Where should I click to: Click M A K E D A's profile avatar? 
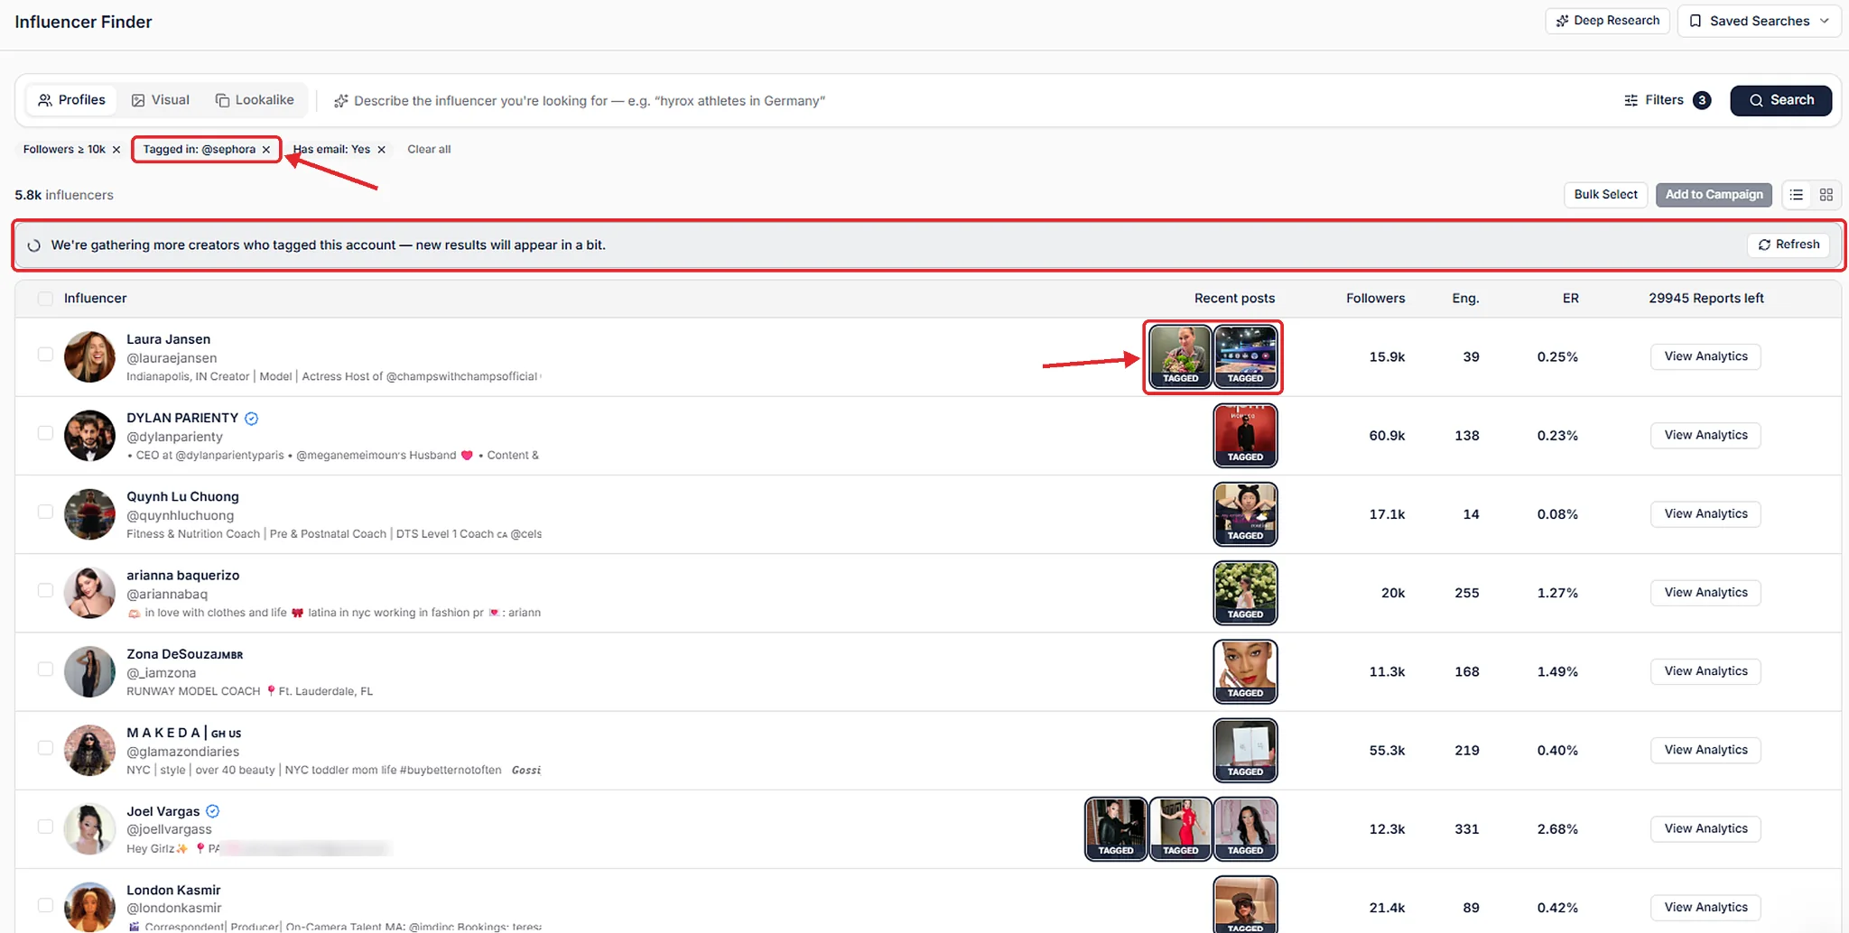[x=89, y=750]
